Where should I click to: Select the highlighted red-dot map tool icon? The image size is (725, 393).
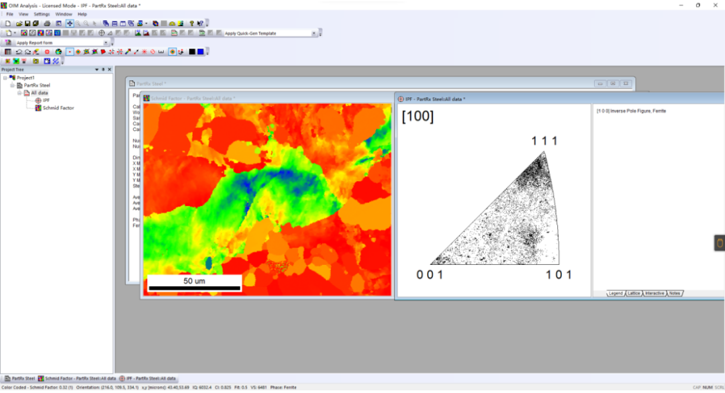tap(69, 52)
